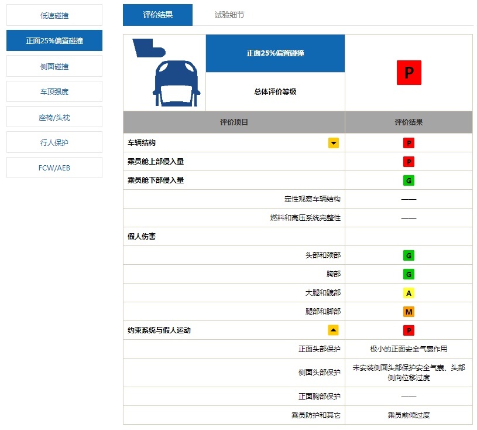Click the 极小的正面安全气囊作用 result text
Screen dimensions: 477x430
(x=409, y=349)
